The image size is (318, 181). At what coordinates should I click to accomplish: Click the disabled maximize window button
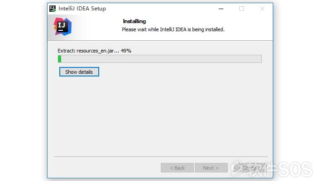241,9
